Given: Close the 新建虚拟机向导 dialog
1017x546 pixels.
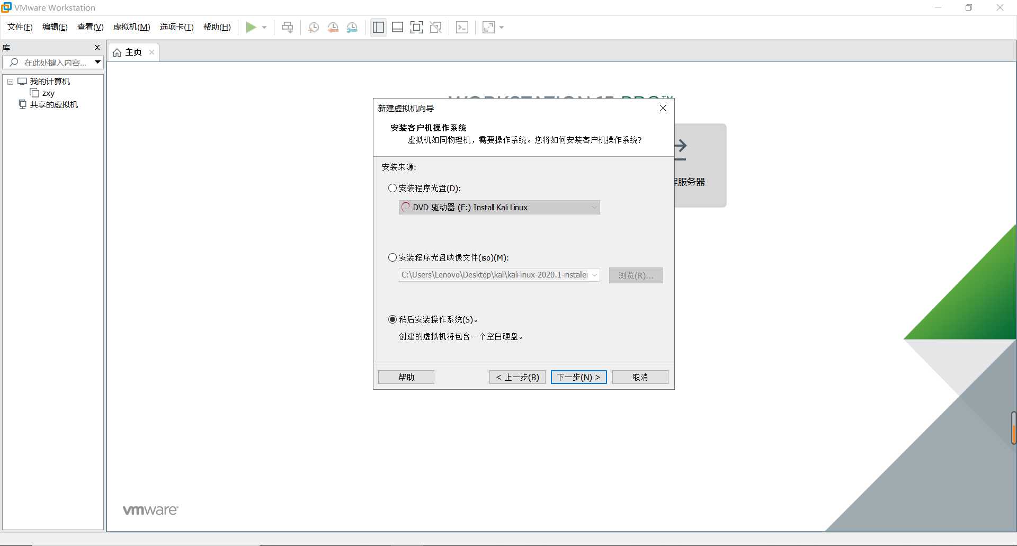Looking at the screenshot, I should coord(663,108).
